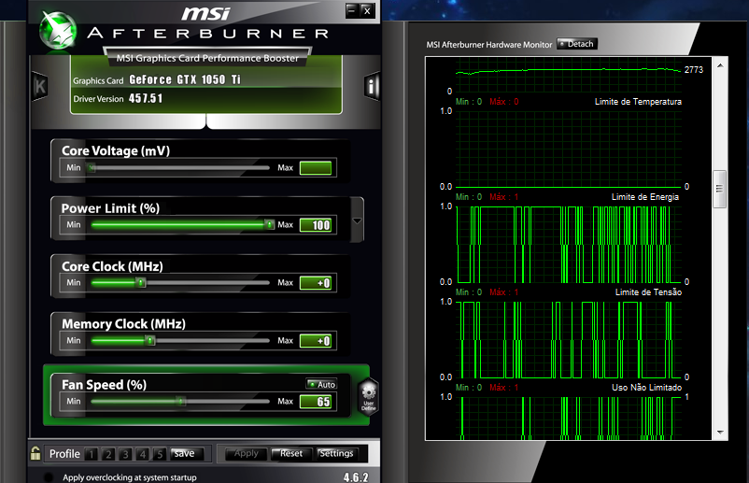Detach the Hardware Monitor window
Viewport: 749px width, 483px height.
tap(577, 44)
